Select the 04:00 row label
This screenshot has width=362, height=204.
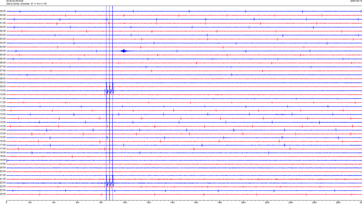pyautogui.click(x=3, y=43)
